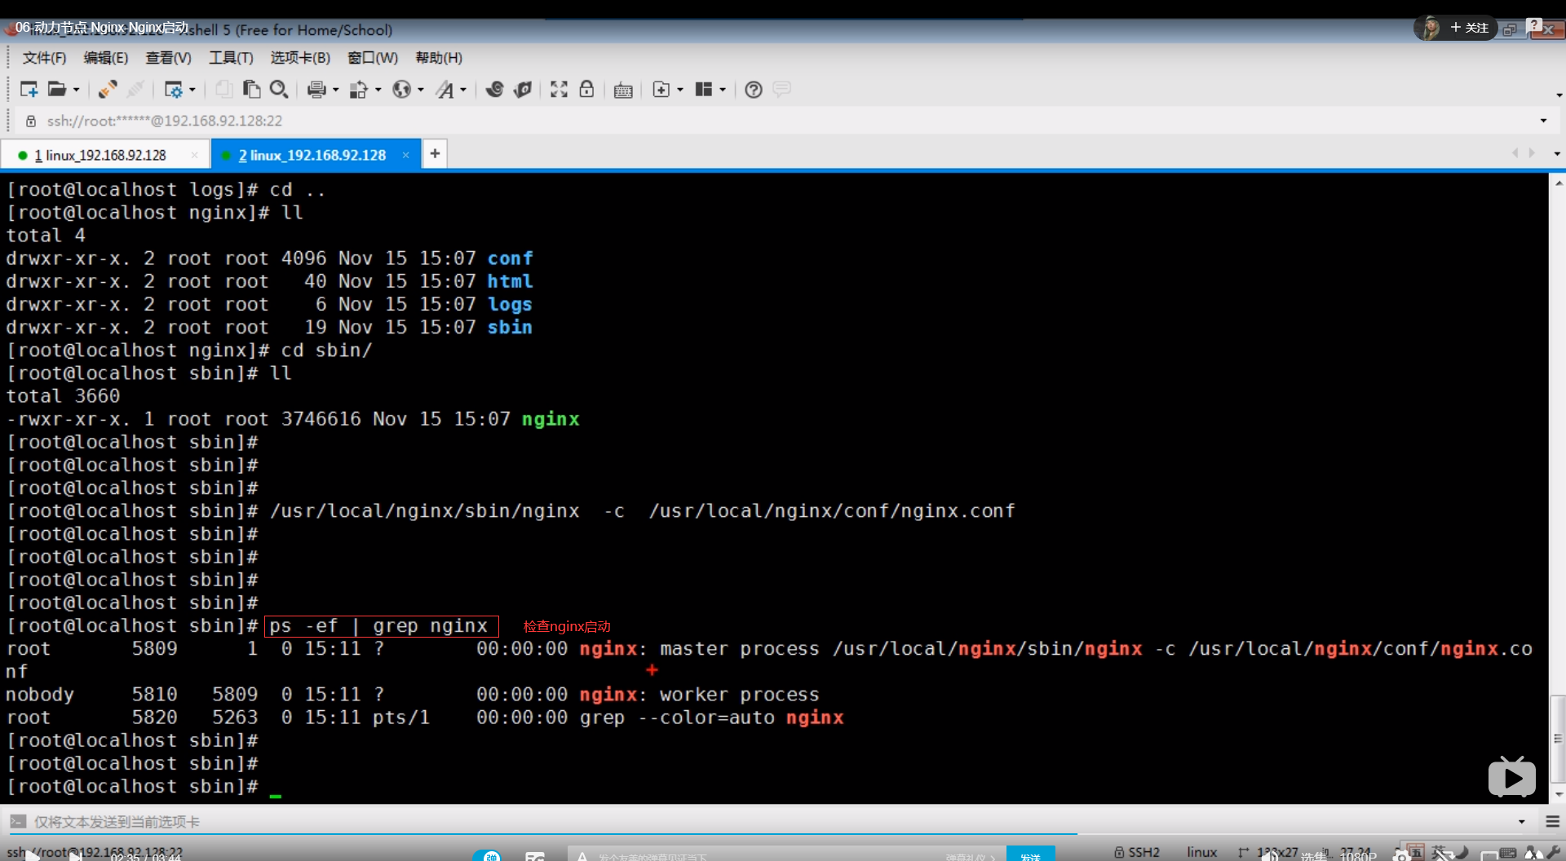This screenshot has width=1566, height=861.
Task: Click the New Session icon
Action: 29,90
